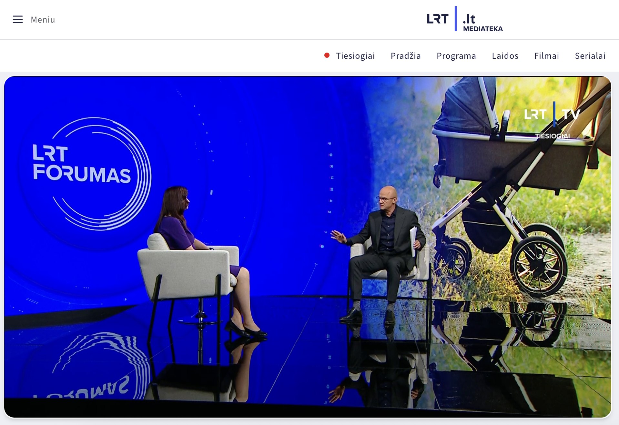Navigate to Pradžia

[x=406, y=56]
